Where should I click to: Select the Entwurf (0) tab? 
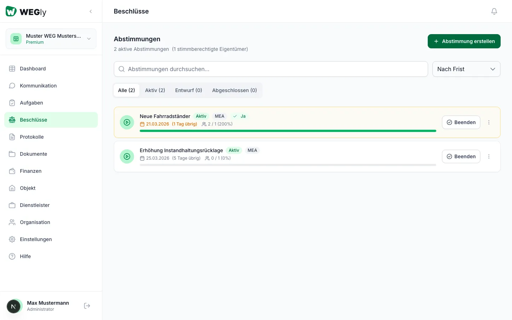pos(188,90)
